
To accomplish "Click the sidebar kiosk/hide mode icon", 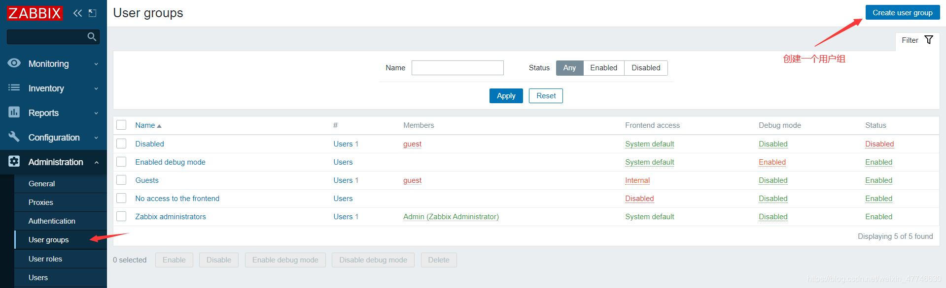I will tap(92, 13).
